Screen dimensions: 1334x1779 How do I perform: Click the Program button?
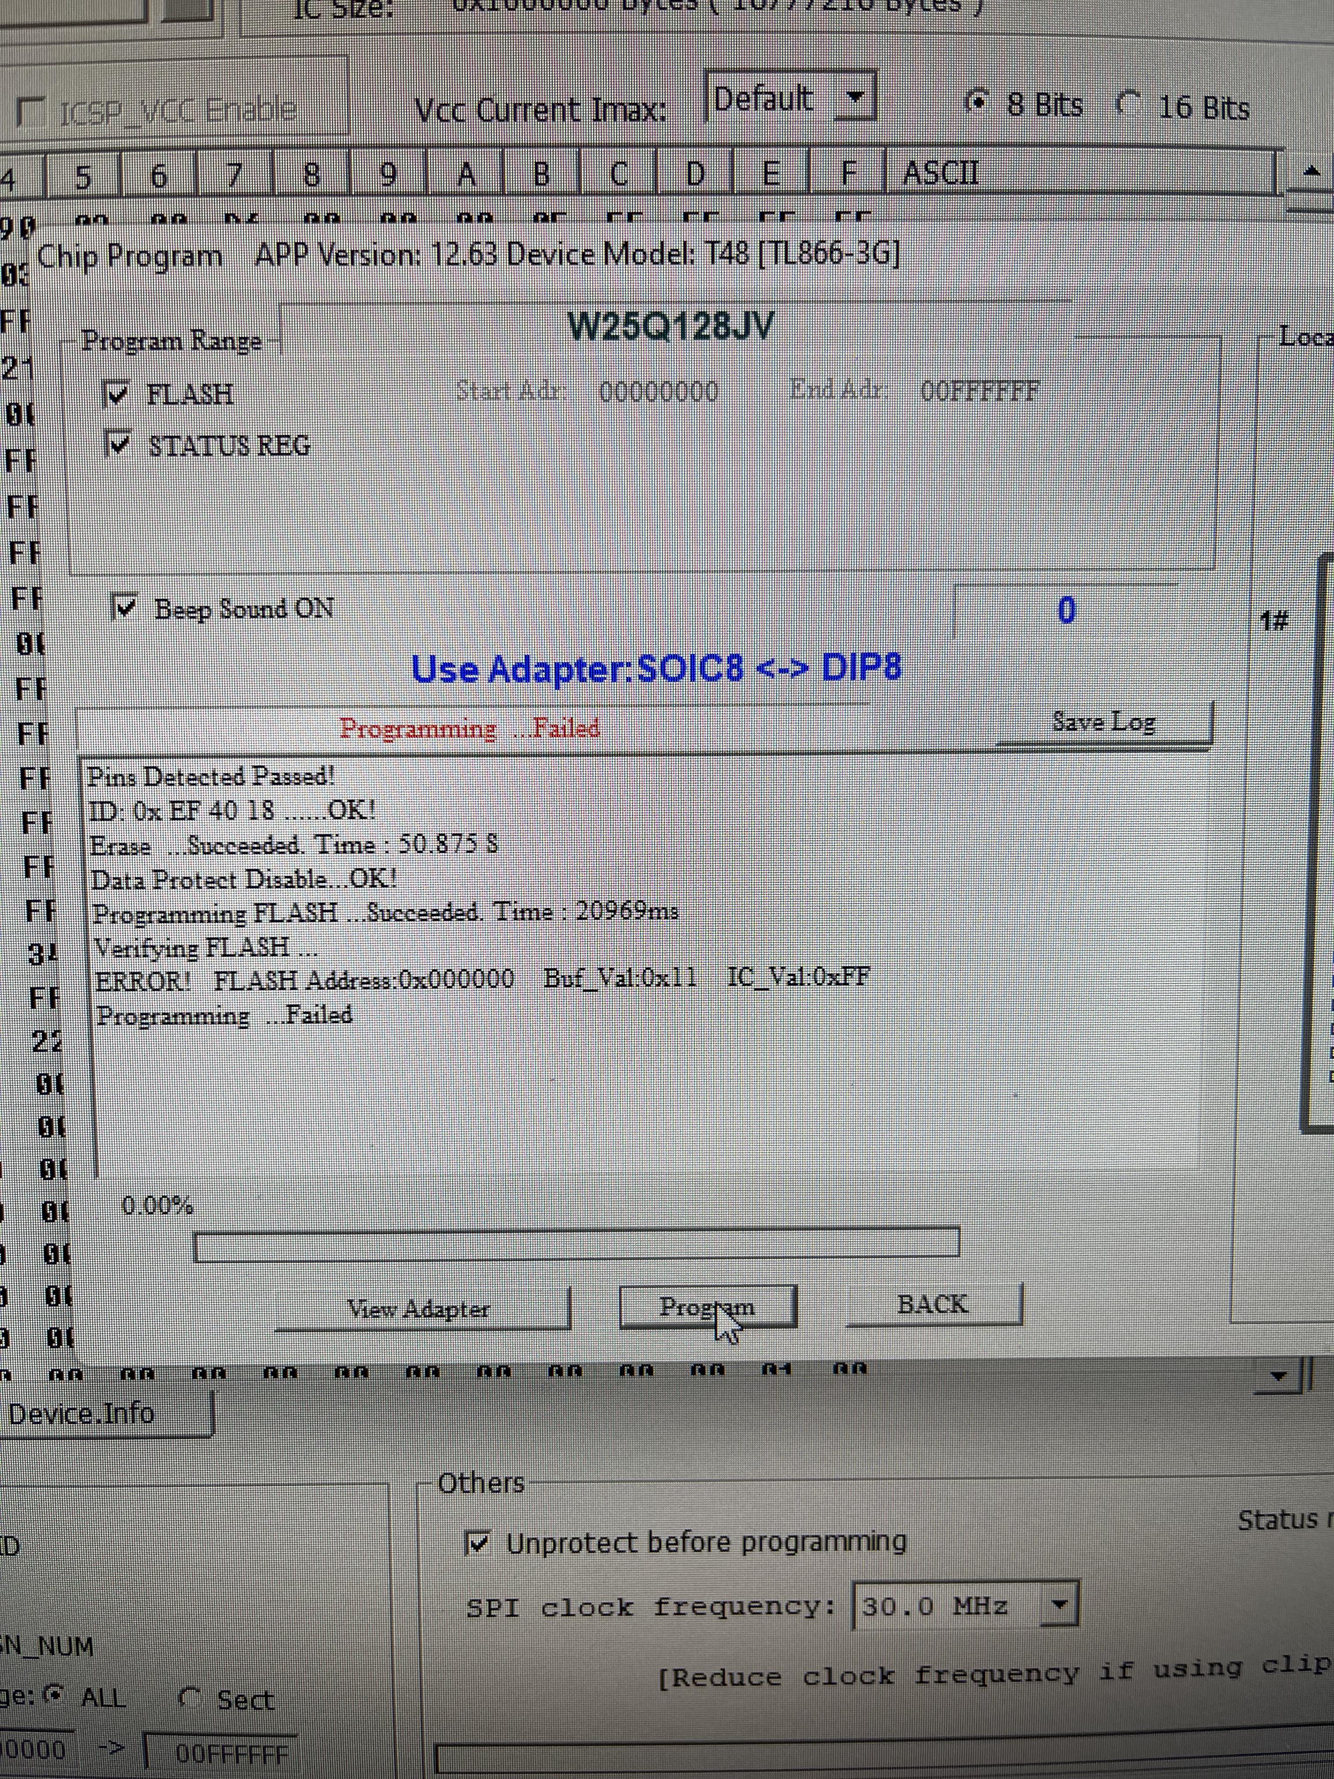click(x=708, y=1307)
